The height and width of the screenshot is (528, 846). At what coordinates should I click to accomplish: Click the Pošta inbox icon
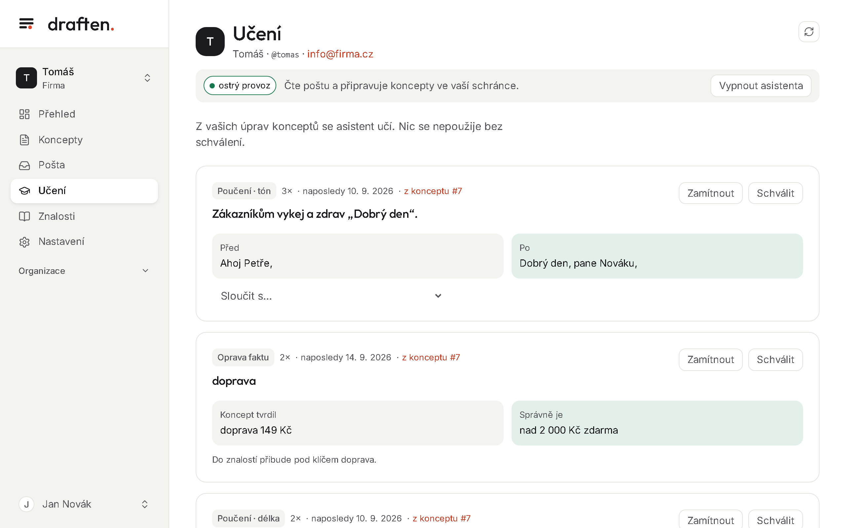24,165
